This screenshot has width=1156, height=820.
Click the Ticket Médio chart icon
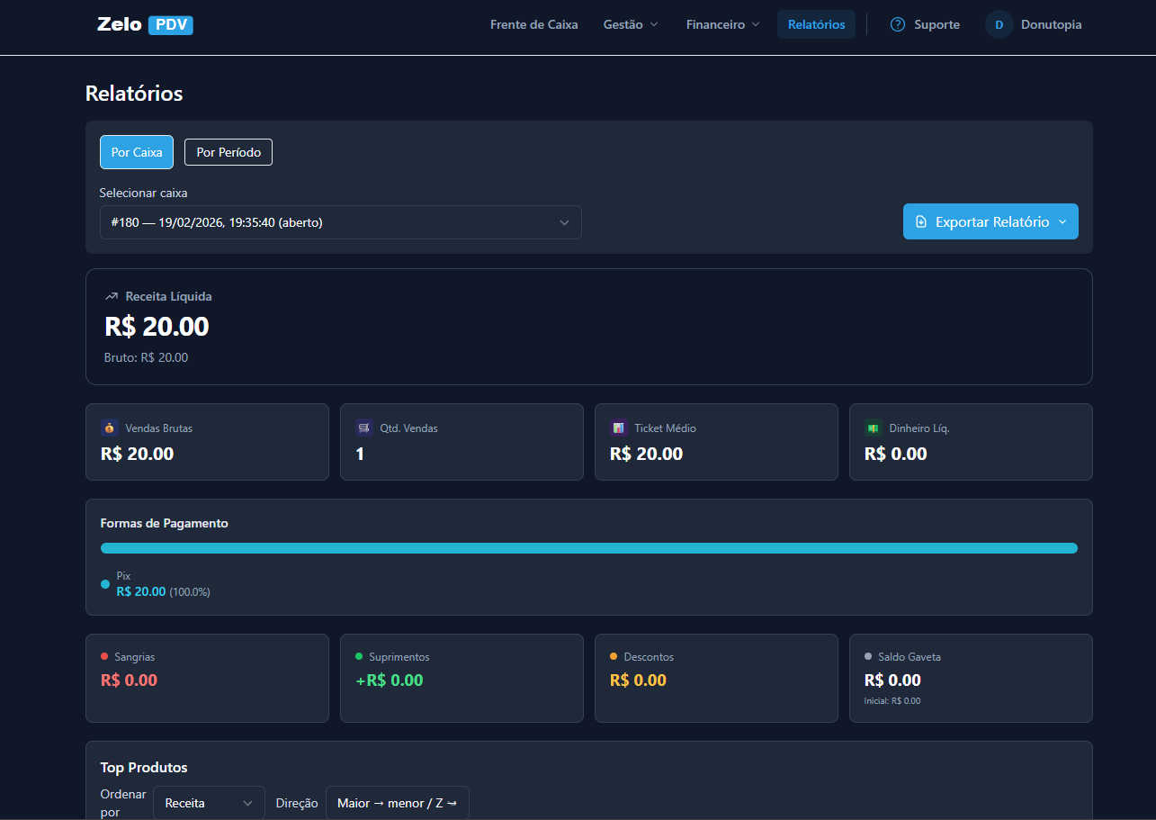pyautogui.click(x=619, y=428)
